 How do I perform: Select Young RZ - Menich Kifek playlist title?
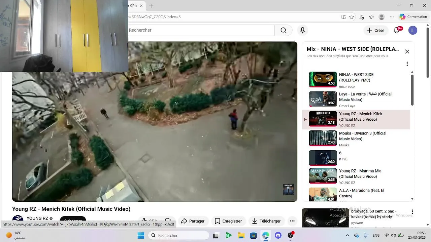[361, 117]
